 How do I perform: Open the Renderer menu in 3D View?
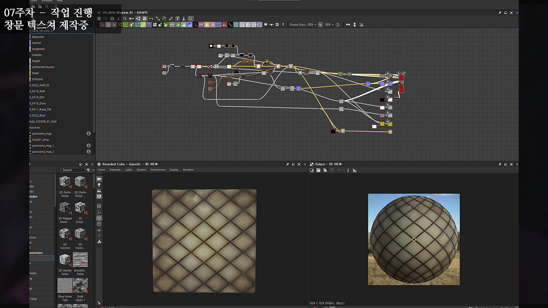pyautogui.click(x=188, y=170)
